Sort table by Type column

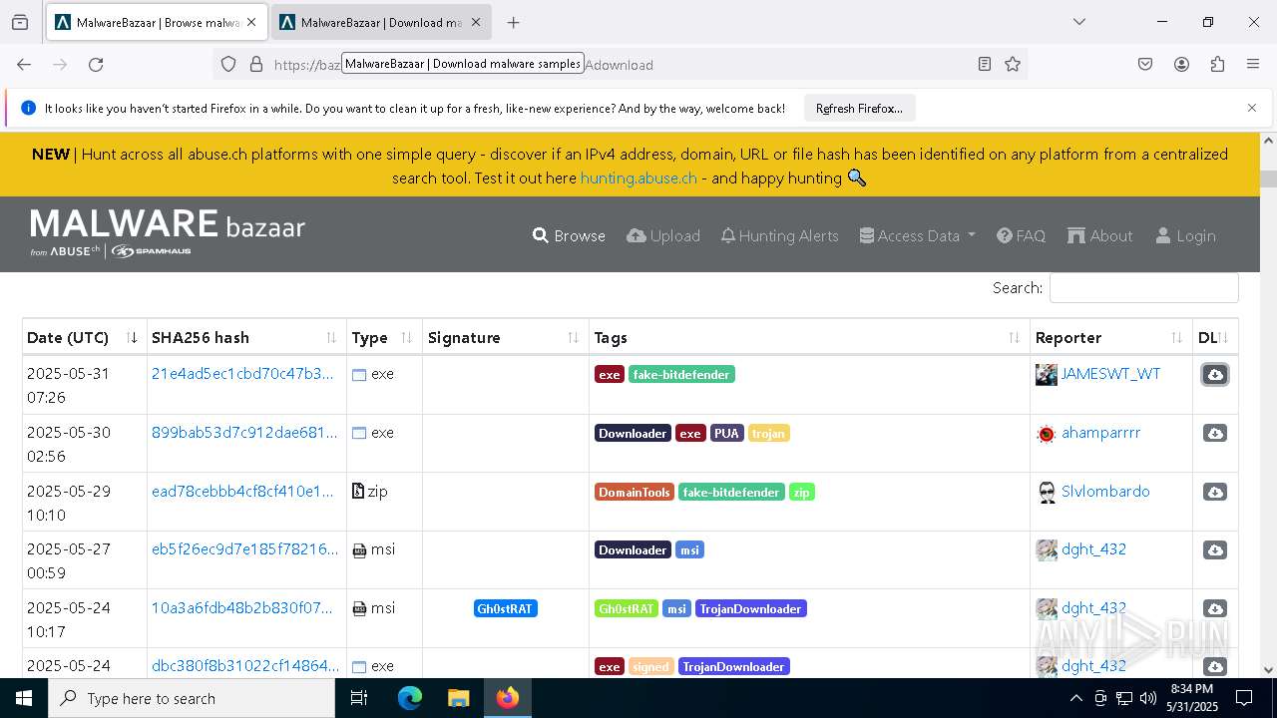click(x=384, y=337)
